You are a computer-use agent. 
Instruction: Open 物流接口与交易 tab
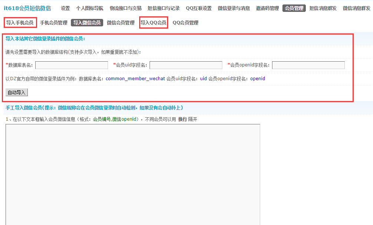125,8
